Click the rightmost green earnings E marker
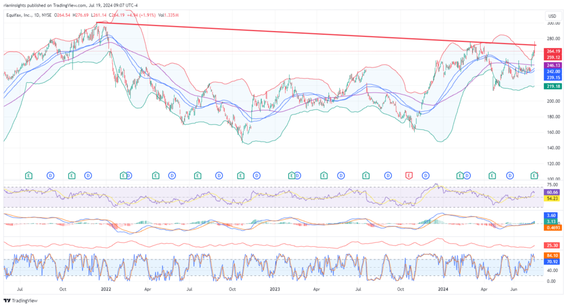The width and height of the screenshot is (567, 307). tap(534, 175)
